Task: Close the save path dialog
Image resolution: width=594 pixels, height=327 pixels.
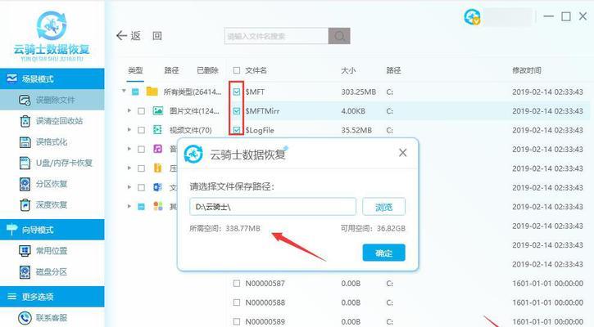Action: click(x=403, y=153)
